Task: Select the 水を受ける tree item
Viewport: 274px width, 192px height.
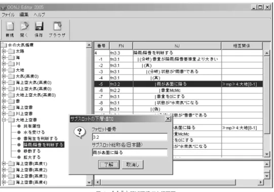Action: (34, 132)
